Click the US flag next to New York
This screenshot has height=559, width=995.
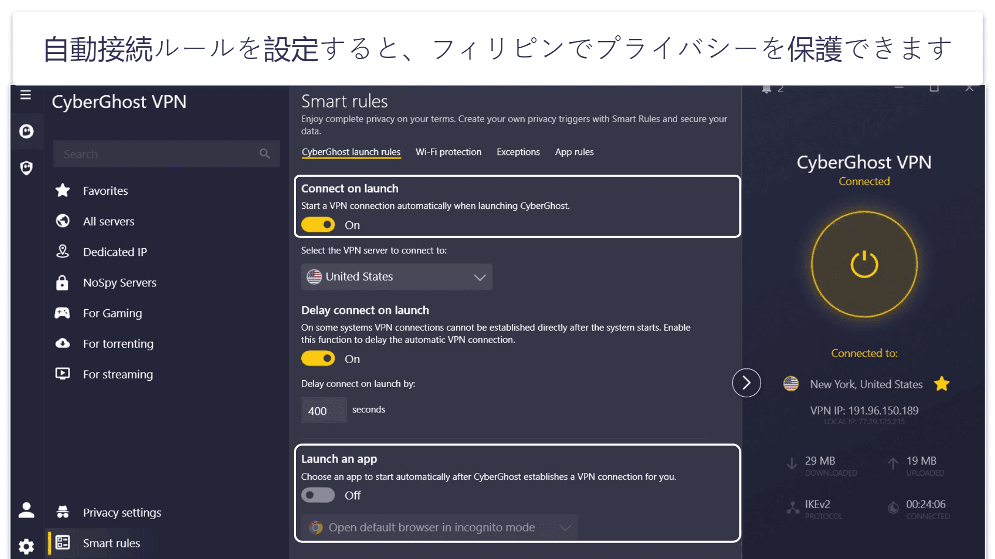tap(791, 384)
